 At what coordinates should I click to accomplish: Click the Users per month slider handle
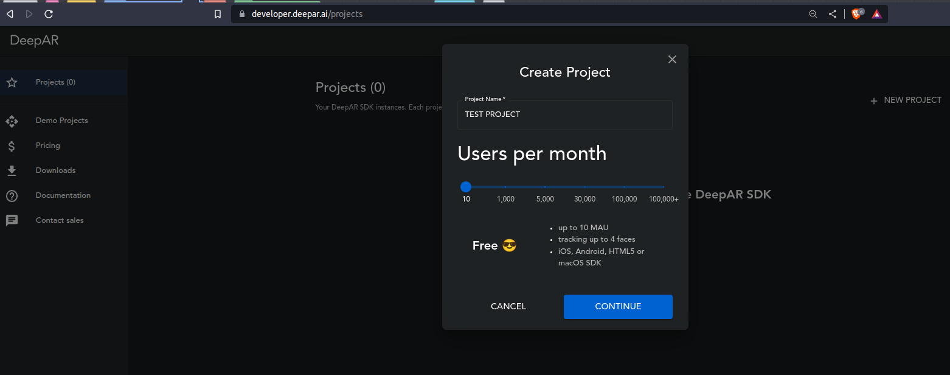466,187
